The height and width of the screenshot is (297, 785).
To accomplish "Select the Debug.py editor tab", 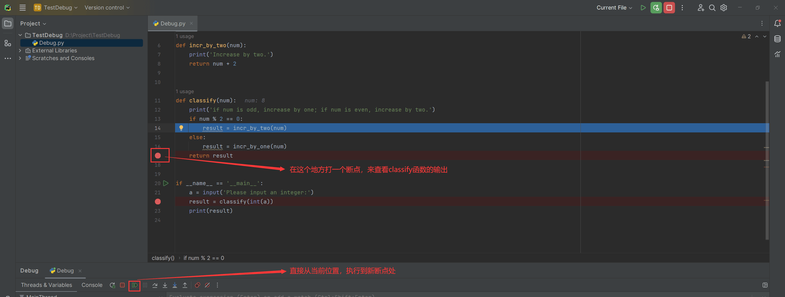I will coord(173,24).
